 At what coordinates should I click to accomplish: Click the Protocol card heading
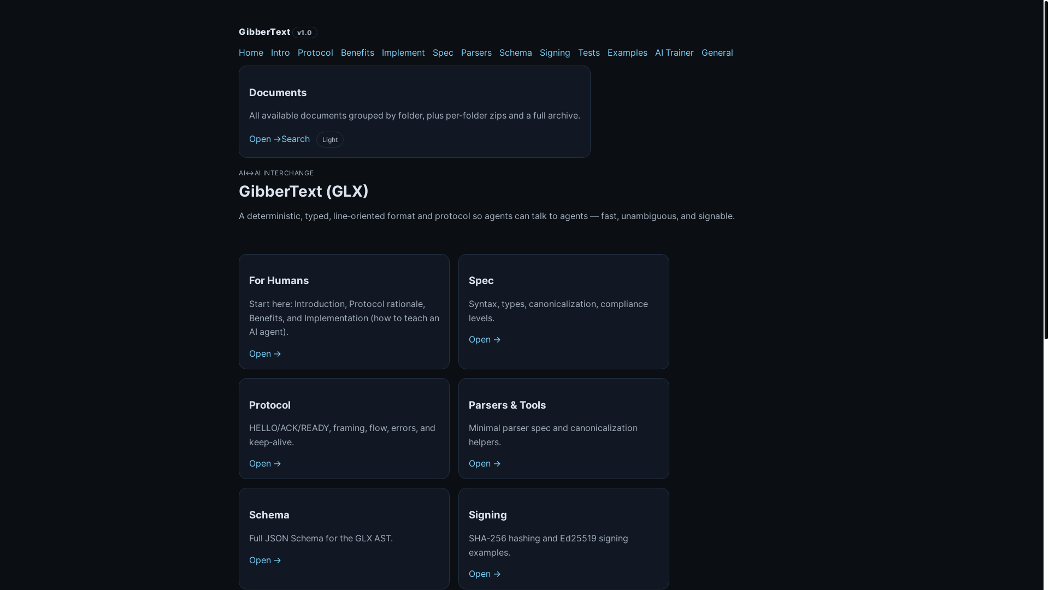[270, 405]
